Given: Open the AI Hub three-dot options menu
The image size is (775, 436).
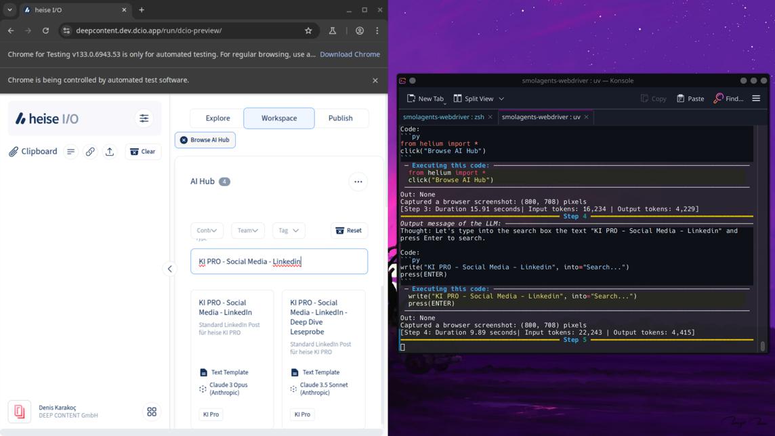Looking at the screenshot, I should [358, 181].
